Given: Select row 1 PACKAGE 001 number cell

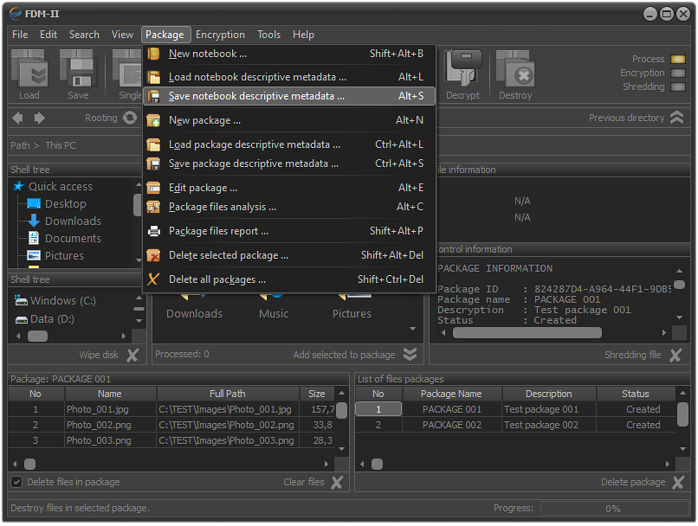Looking at the screenshot, I should pos(378,409).
